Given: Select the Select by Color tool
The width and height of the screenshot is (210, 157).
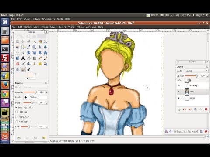Looking at the screenshot, I should [40, 41].
